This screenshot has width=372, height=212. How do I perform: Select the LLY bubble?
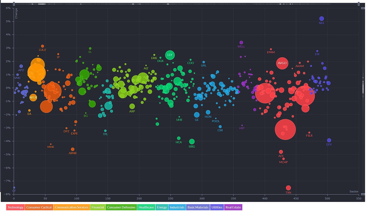click(x=170, y=55)
